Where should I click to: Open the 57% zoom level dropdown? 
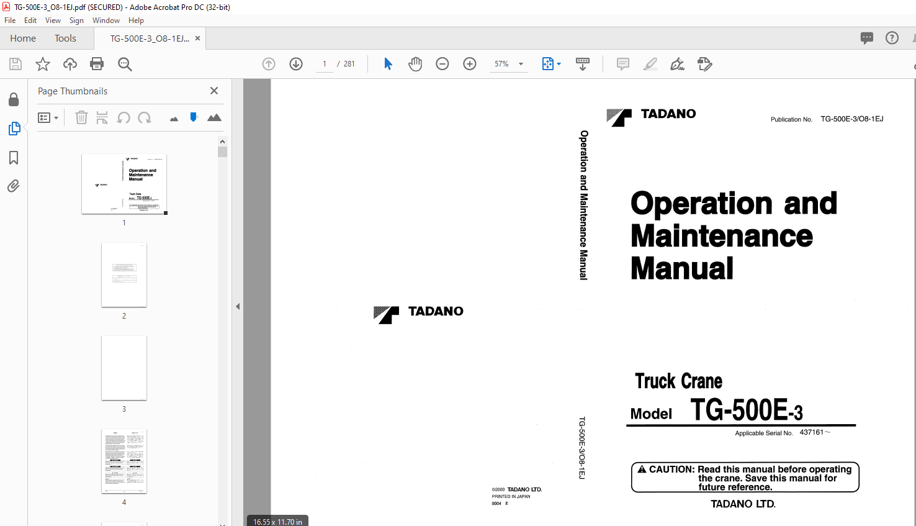point(508,64)
